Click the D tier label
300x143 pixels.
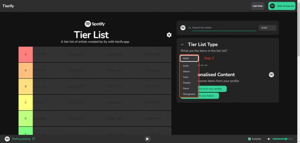tap(25, 119)
